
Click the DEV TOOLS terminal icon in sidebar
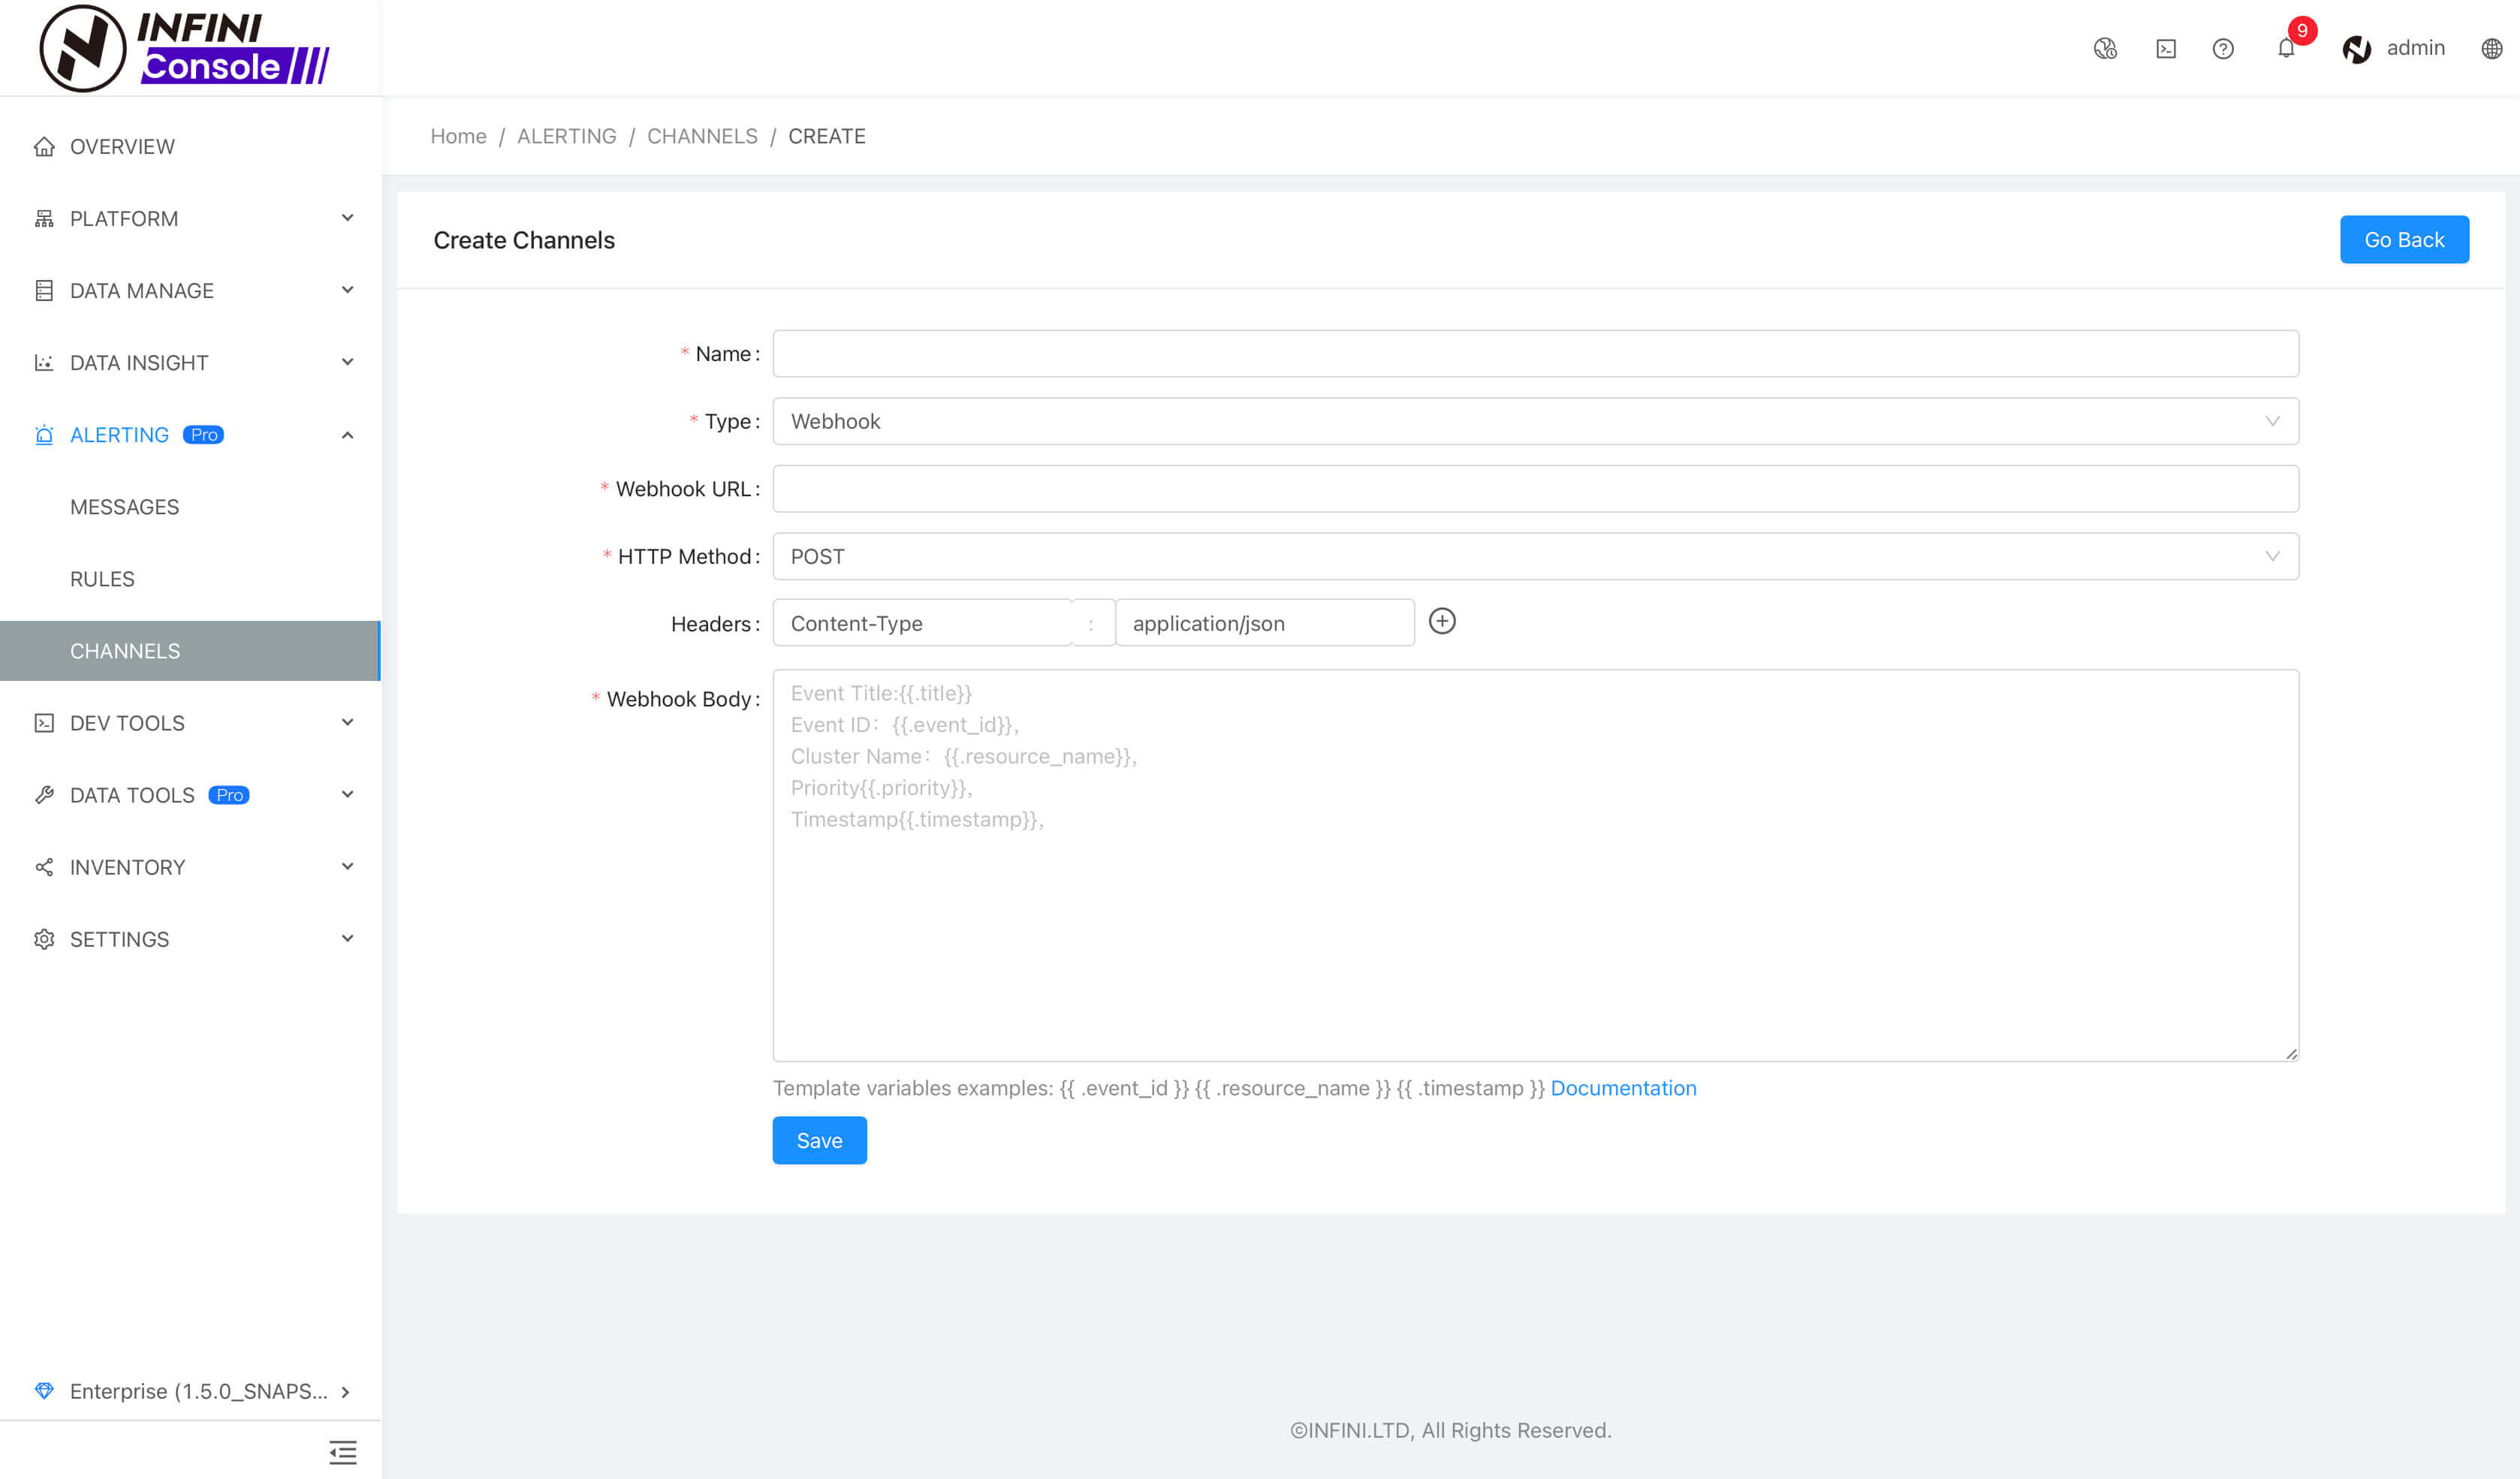(x=44, y=723)
